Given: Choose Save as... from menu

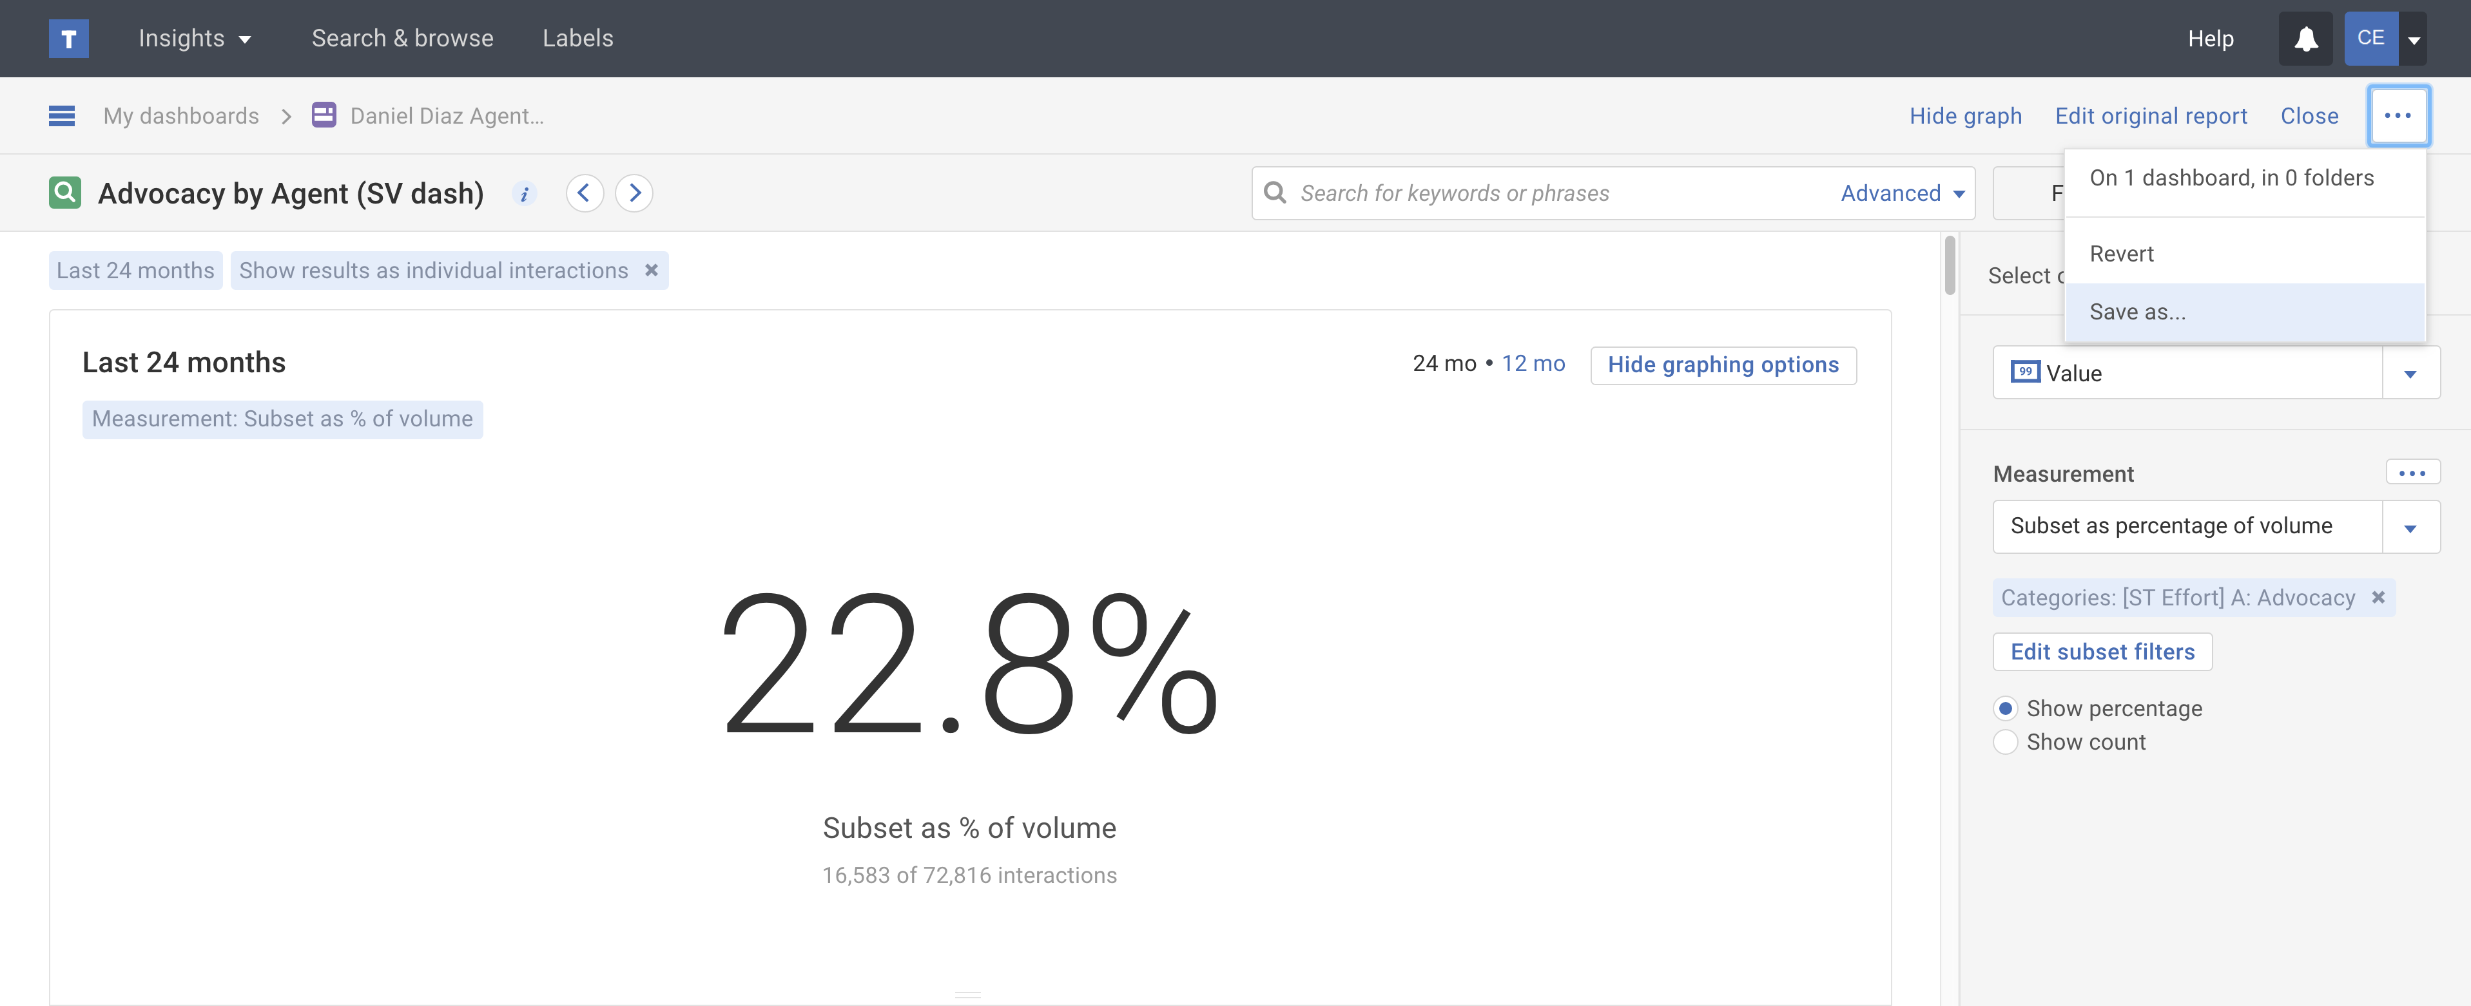Looking at the screenshot, I should coord(2137,312).
